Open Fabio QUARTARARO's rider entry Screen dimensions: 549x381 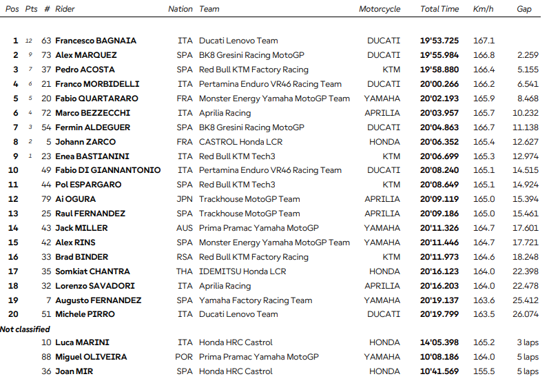(96, 99)
